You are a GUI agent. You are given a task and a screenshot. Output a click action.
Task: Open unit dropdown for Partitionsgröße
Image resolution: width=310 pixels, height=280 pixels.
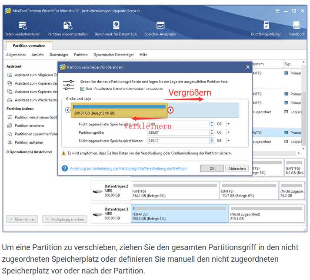229,132
